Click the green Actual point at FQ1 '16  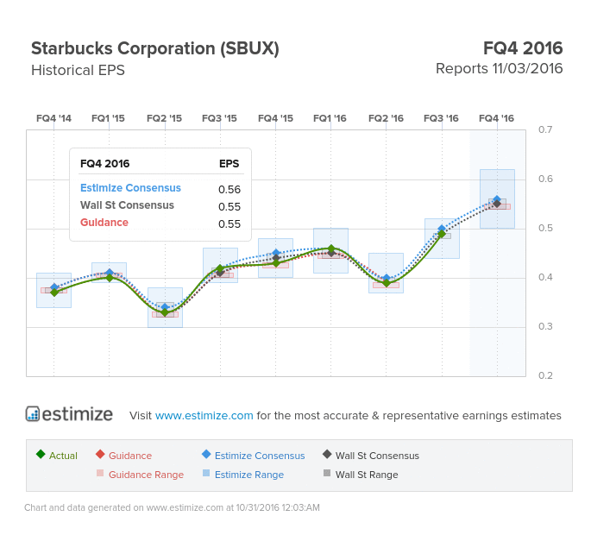point(331,249)
